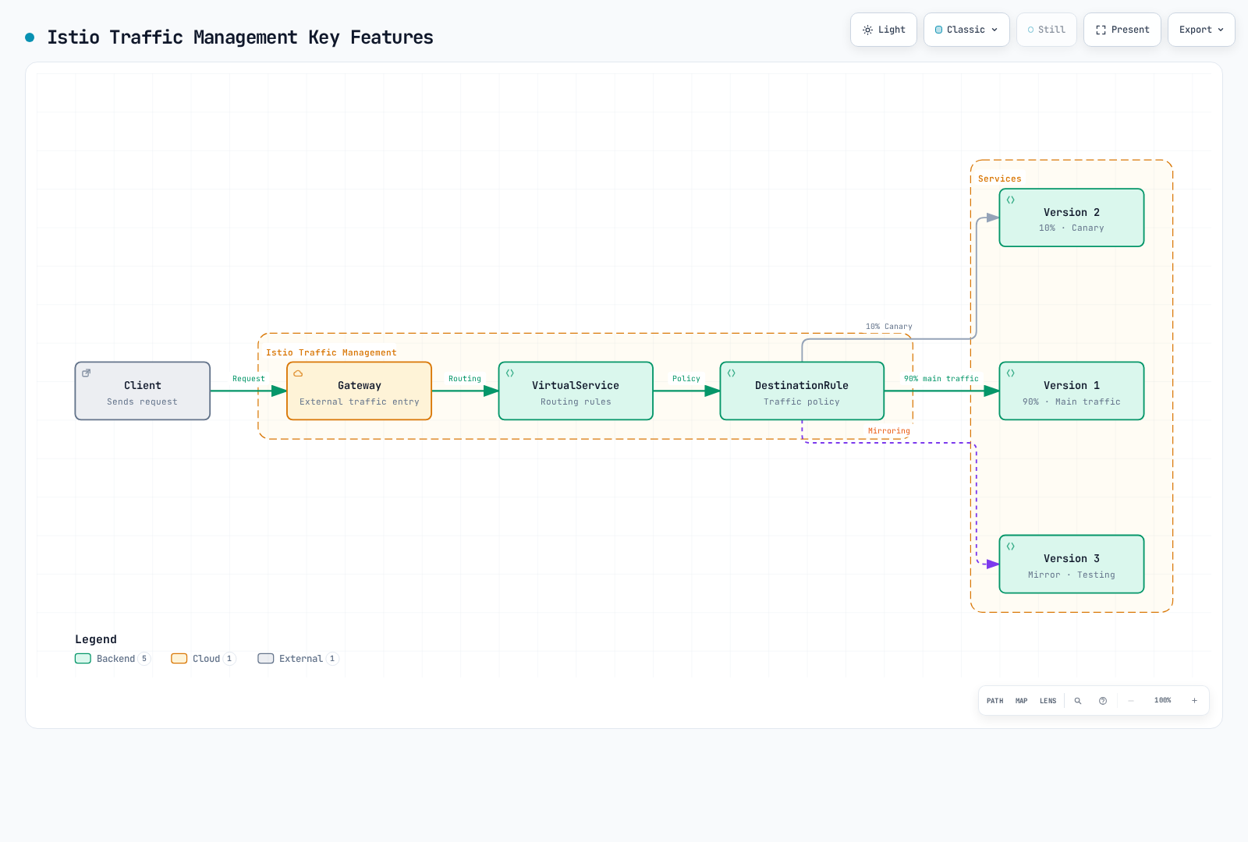Screen dimensions: 1248x842
Task: Select the Client node
Action: [x=143, y=391]
